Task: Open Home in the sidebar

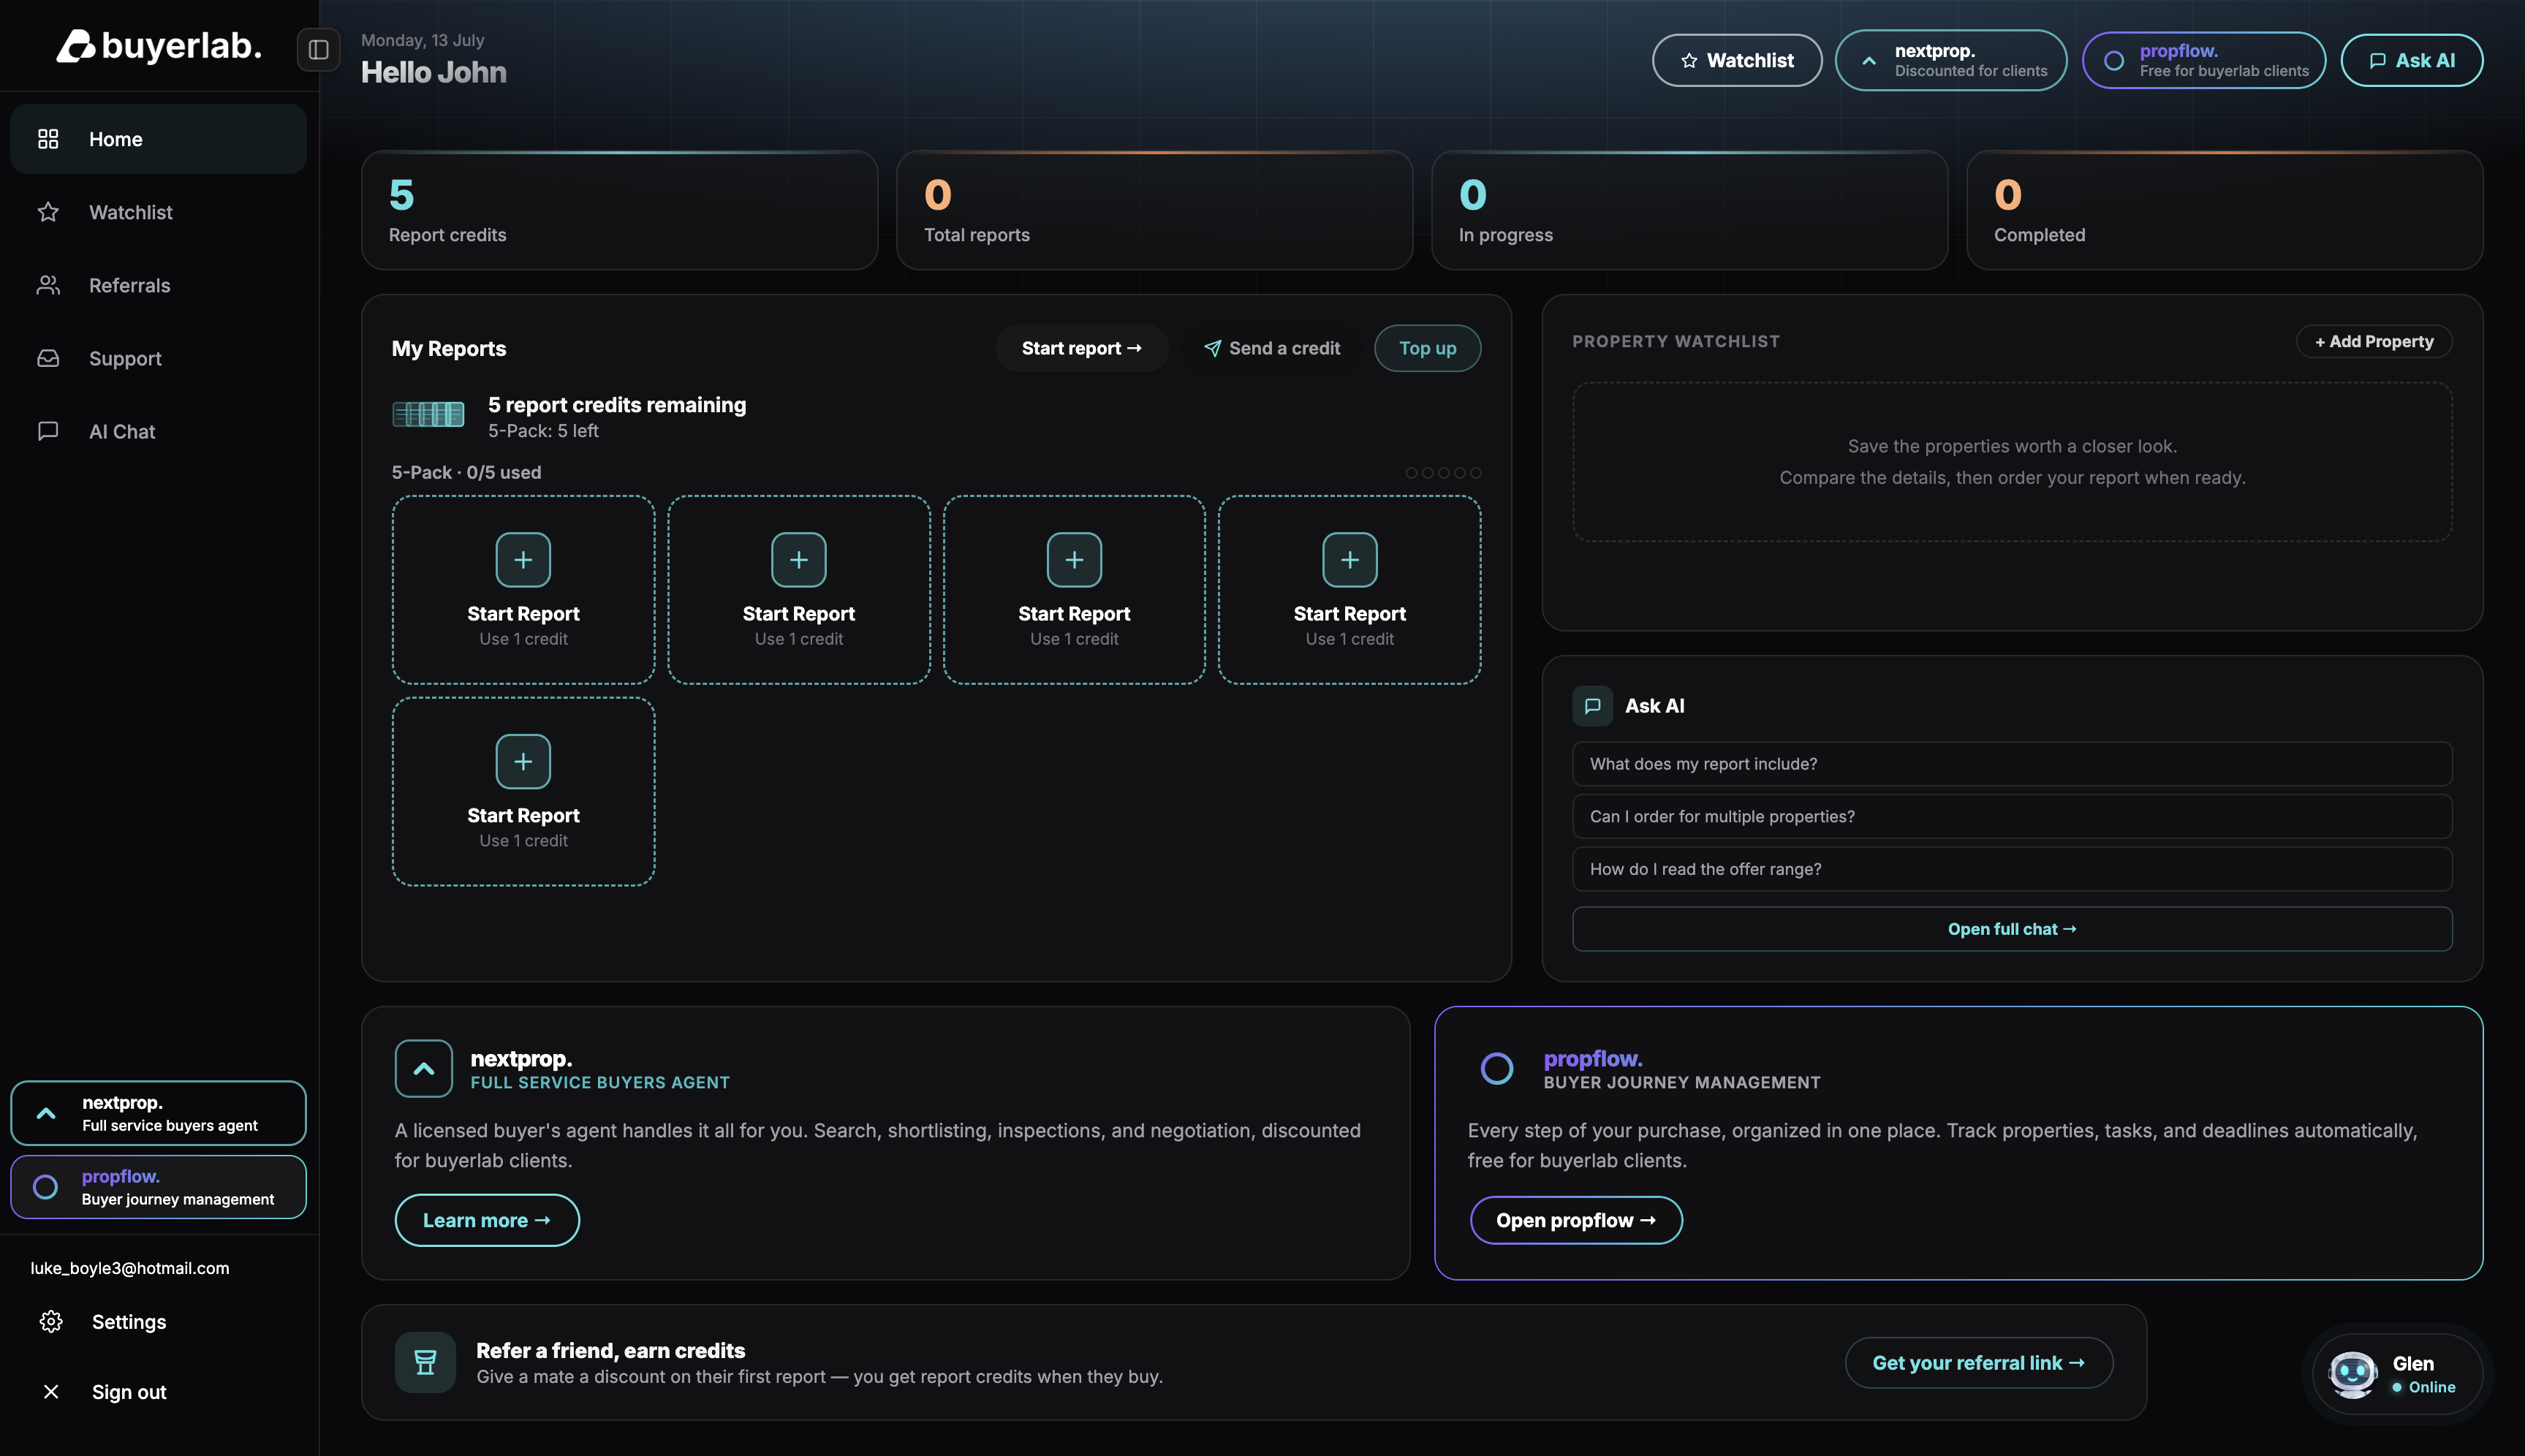Action: 159,139
